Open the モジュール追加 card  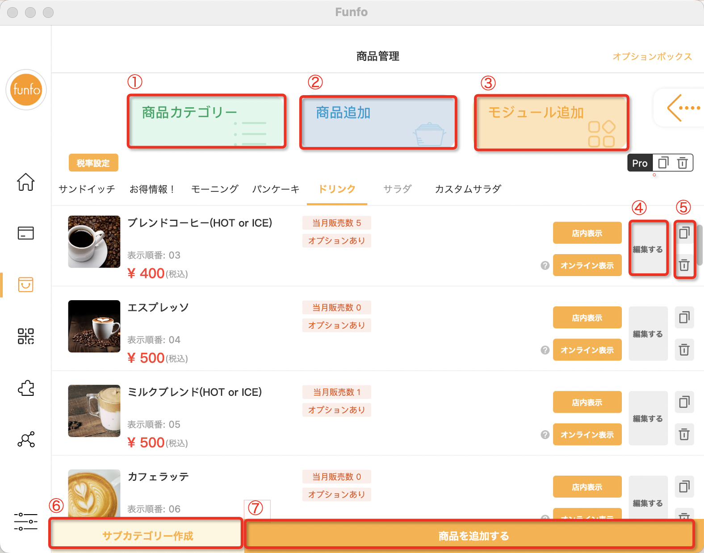(551, 122)
